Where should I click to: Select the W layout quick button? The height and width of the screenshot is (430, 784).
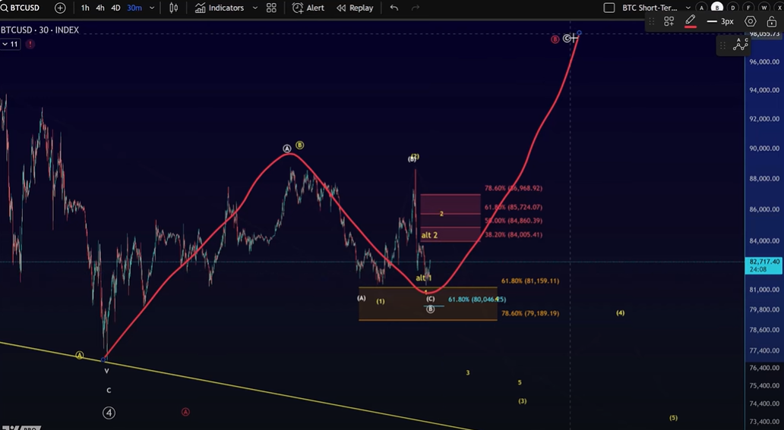click(764, 8)
